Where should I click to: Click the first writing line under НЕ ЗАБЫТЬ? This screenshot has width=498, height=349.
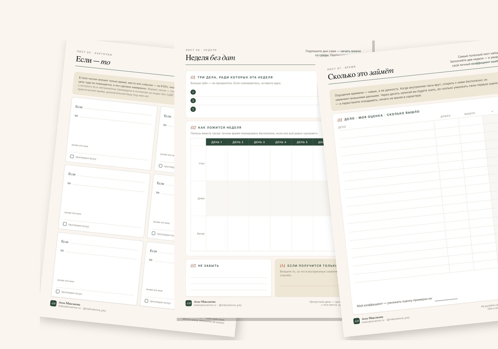228,277
